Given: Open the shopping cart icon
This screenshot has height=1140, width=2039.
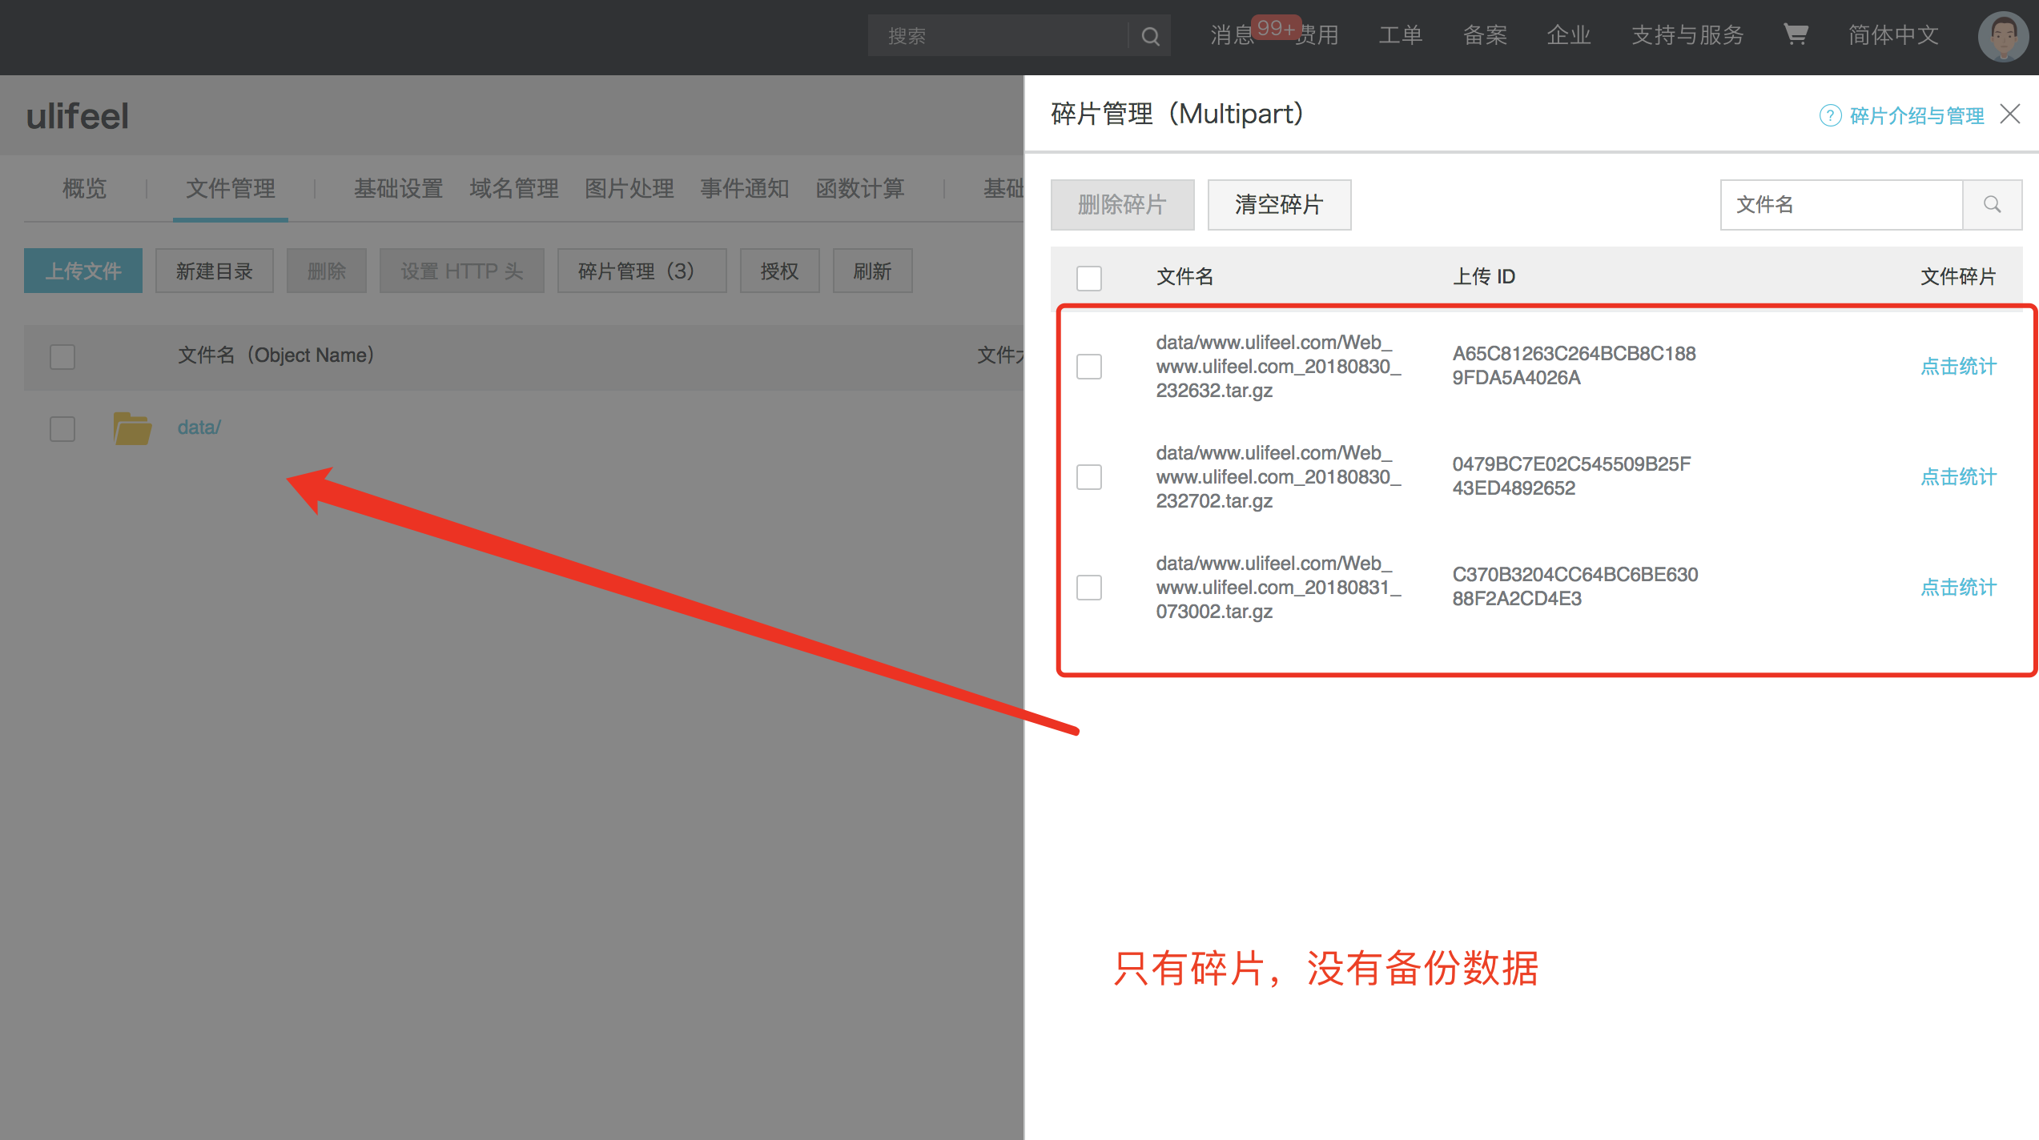Looking at the screenshot, I should [x=1796, y=35].
